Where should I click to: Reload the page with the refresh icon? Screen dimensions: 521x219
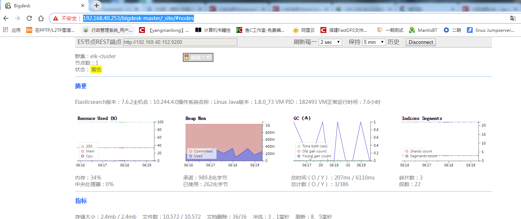coord(29,18)
